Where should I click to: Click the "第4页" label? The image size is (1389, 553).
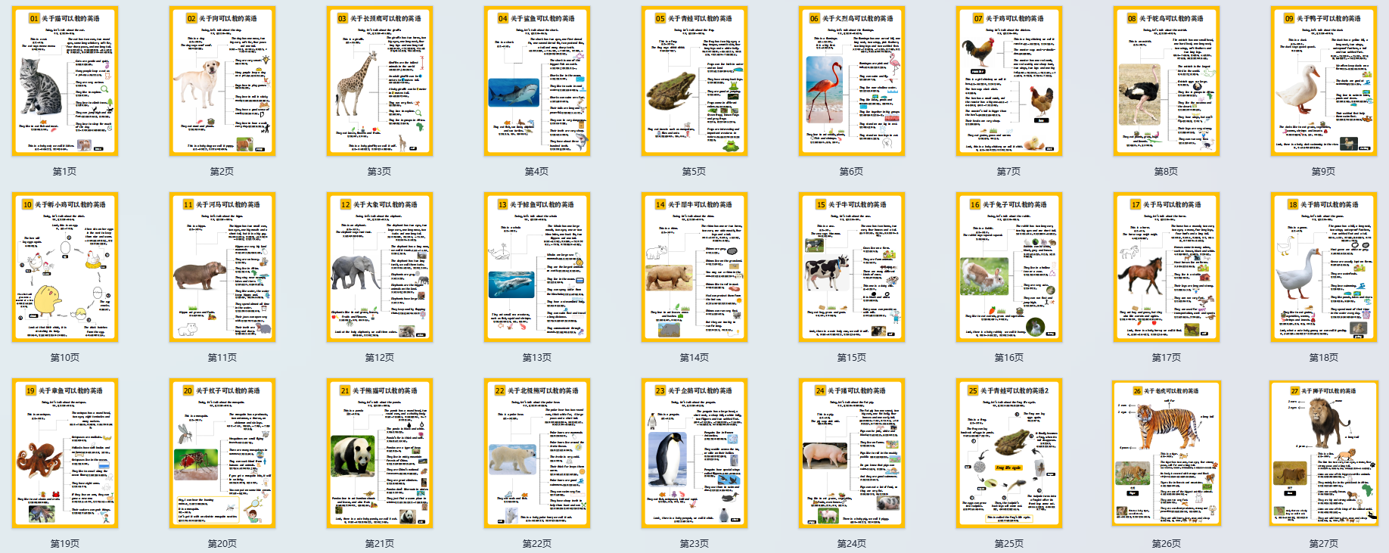[x=537, y=172]
